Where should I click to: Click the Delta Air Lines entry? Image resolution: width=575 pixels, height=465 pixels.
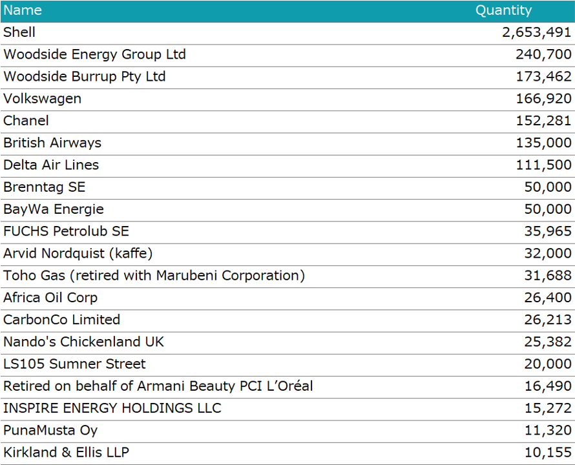point(51,165)
